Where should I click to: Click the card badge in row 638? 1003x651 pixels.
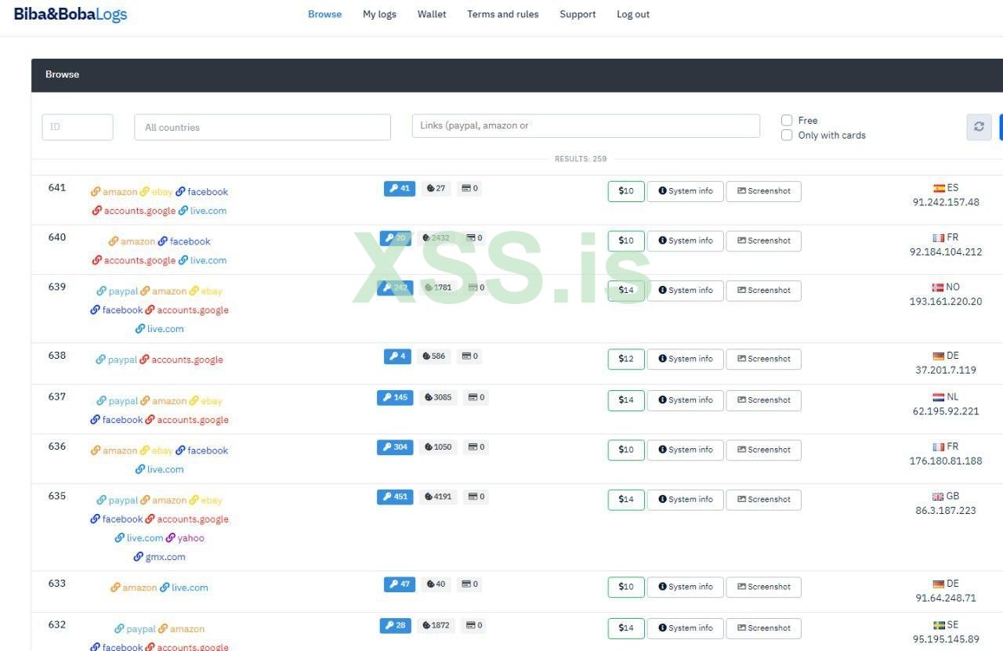tap(470, 356)
